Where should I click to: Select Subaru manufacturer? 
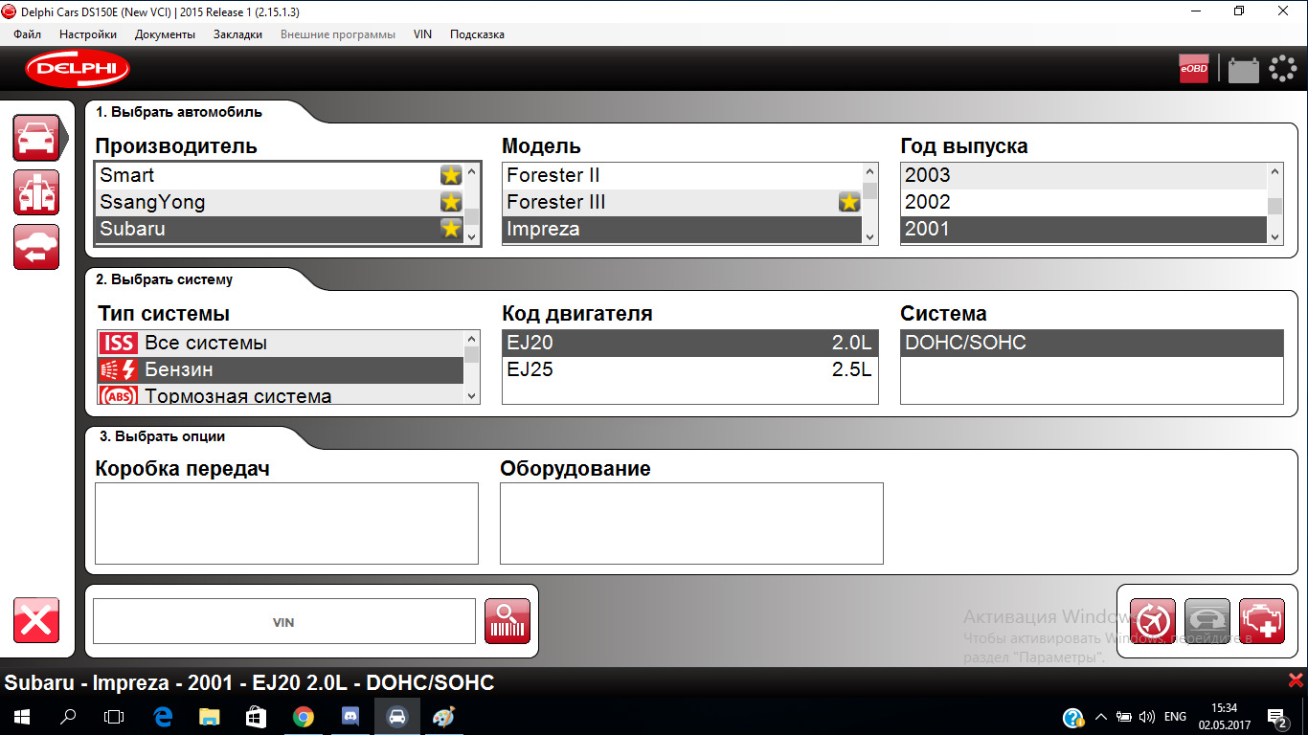click(280, 229)
